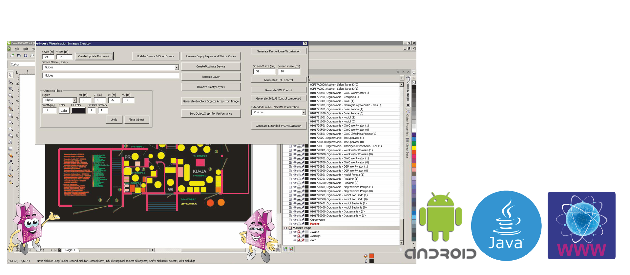
Task: Select the Shape tool
Action: (x=10, y=82)
